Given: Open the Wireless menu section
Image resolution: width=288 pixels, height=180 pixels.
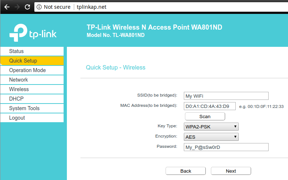Looking at the screenshot, I should pos(32,89).
